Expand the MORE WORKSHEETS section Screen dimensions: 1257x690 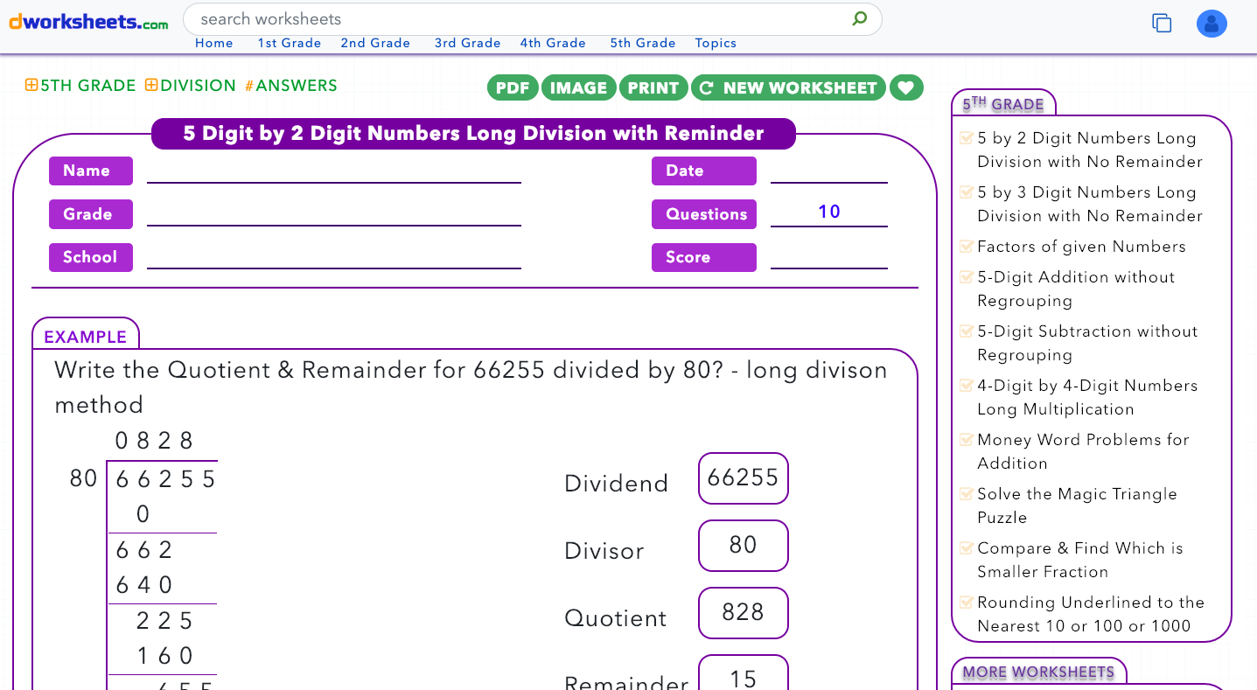(x=1038, y=672)
